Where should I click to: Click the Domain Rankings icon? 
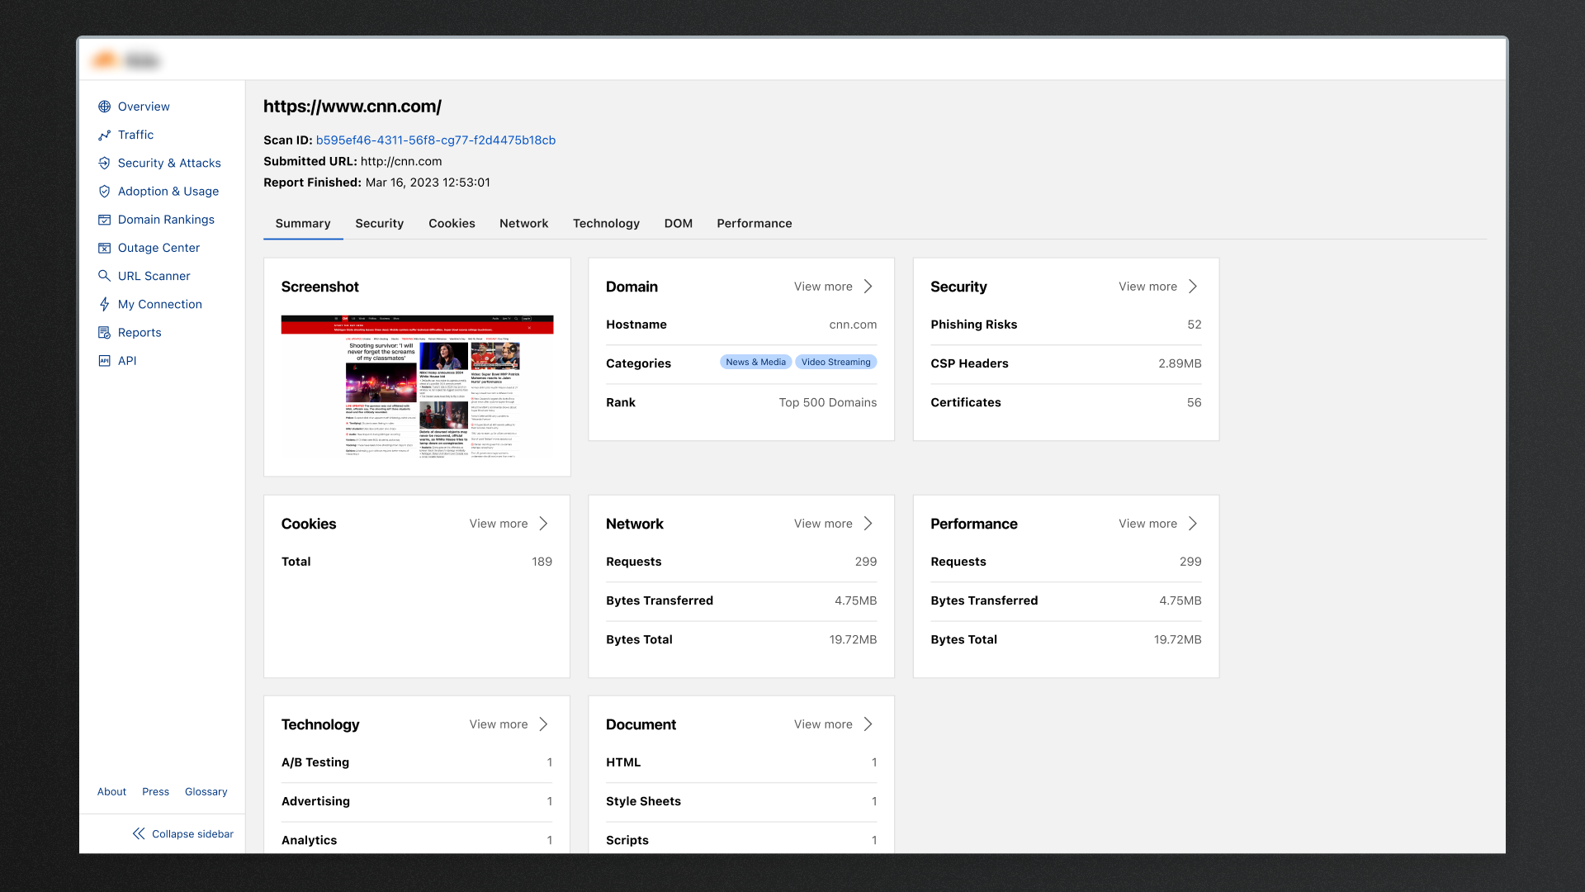click(104, 220)
